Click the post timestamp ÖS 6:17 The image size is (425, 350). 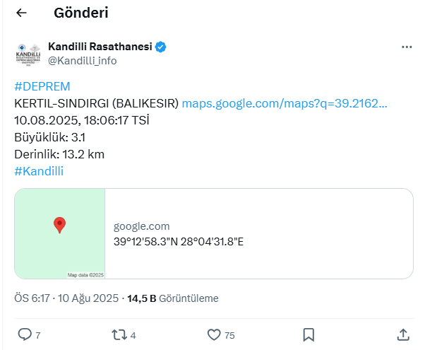tap(32, 298)
